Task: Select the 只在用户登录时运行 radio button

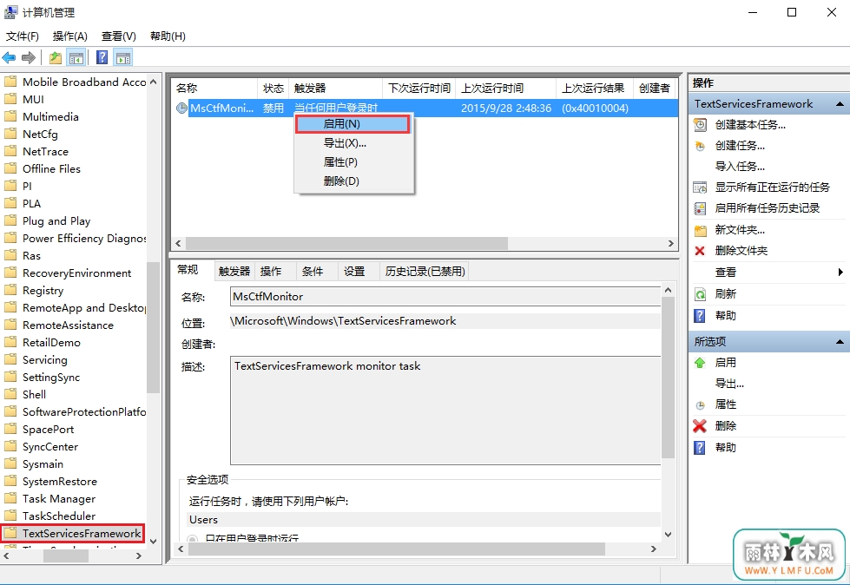Action: (x=192, y=538)
